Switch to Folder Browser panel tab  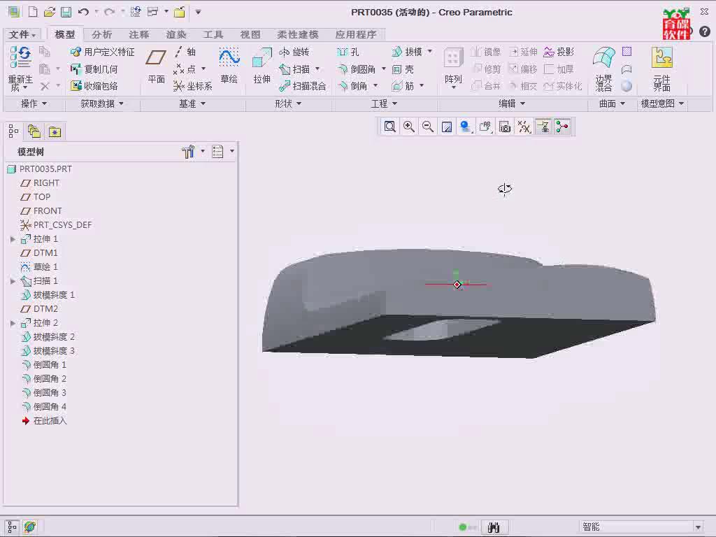34,132
